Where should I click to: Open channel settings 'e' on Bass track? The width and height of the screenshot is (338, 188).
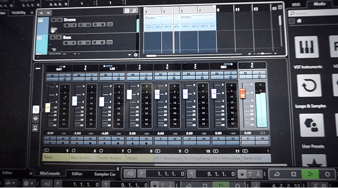tap(80, 43)
